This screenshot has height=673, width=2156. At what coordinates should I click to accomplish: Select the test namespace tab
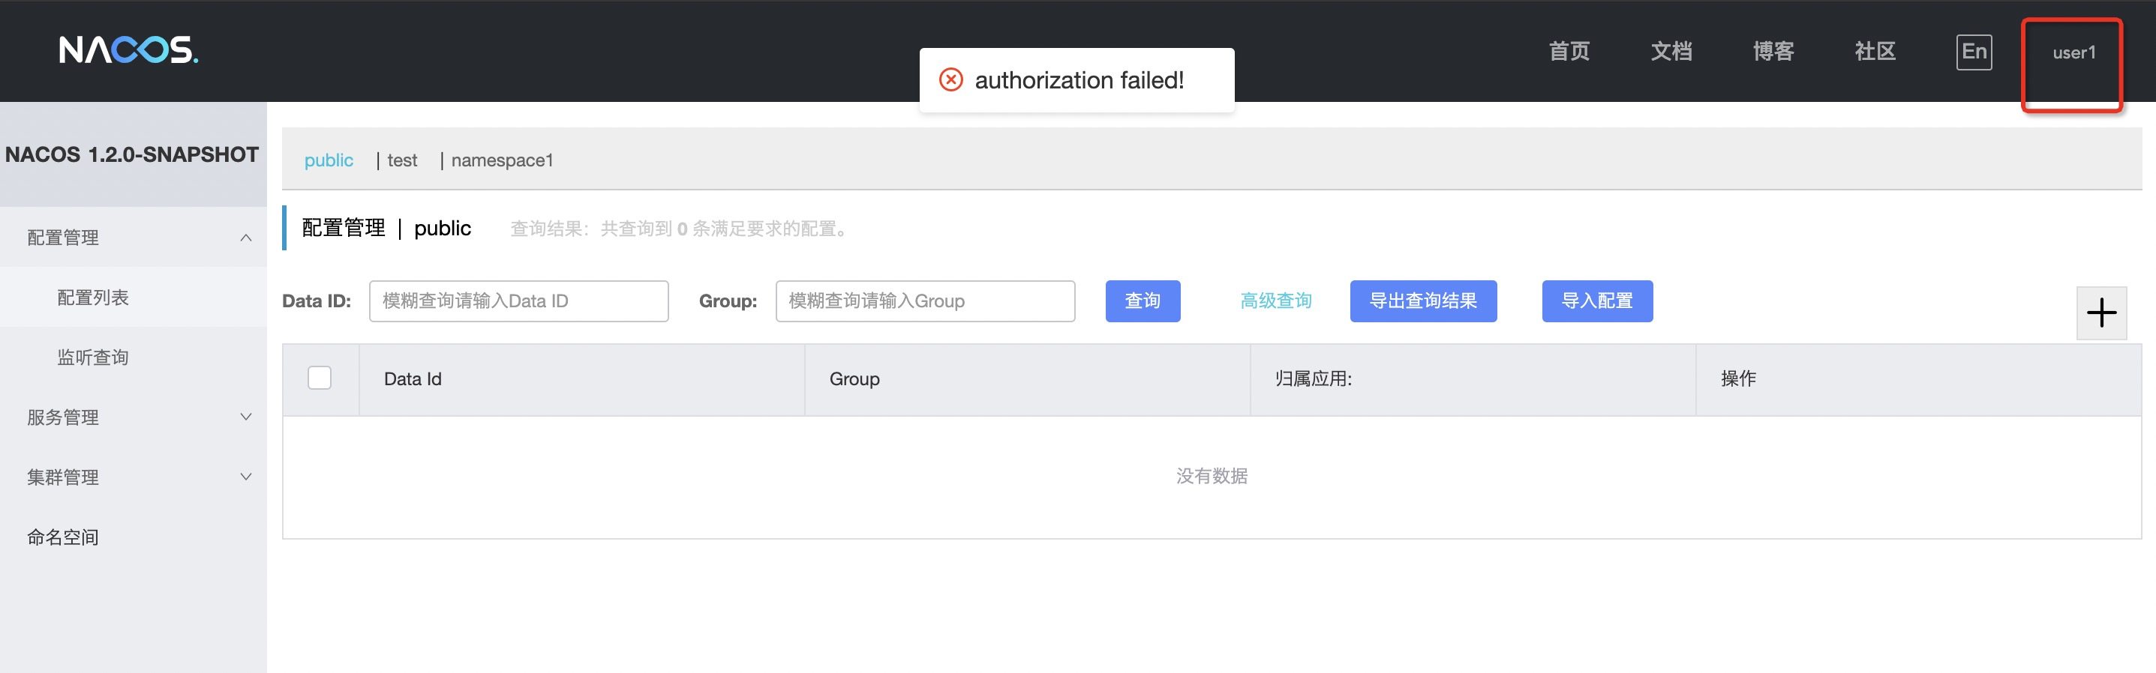click(x=402, y=160)
